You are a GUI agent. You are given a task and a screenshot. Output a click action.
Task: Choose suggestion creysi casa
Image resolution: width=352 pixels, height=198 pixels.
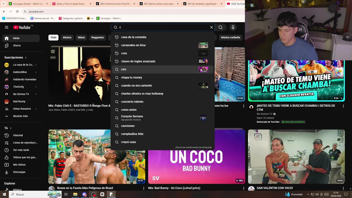click(163, 142)
